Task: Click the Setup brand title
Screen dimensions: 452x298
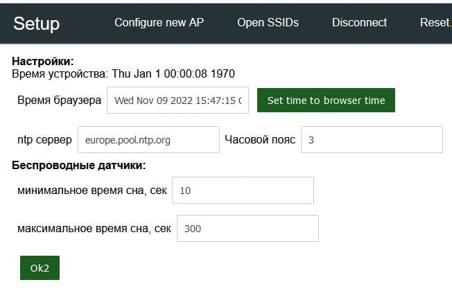Action: 37,23
